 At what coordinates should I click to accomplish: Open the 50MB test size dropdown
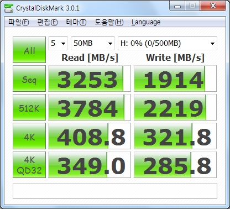tap(93, 43)
